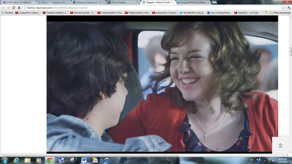This screenshot has height=164, width=292.
Task: Open the Other bookmarks folder
Action: 280,13
